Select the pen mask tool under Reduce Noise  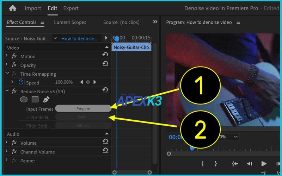46,100
